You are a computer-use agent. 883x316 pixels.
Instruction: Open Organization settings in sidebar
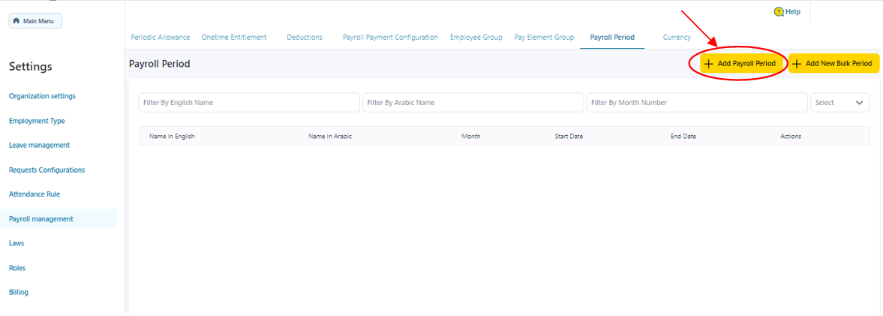pyautogui.click(x=42, y=96)
